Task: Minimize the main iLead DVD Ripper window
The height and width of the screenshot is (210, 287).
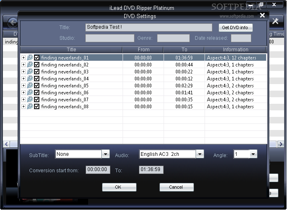Action: pyautogui.click(x=251, y=5)
